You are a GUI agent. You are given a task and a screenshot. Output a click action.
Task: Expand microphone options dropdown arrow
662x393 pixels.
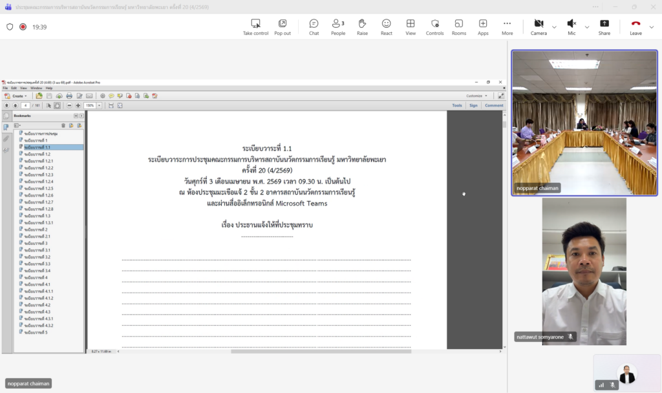coord(587,27)
